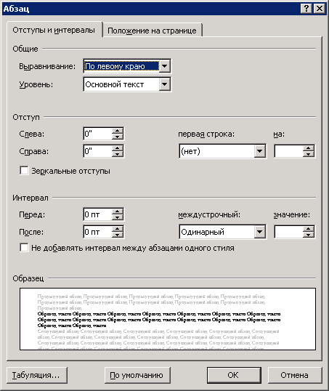Check Не добавлять интервал между абзацами checkbox
329x391 pixels.
tap(24, 248)
